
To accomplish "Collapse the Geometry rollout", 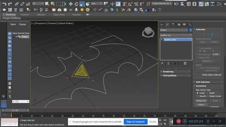I will point(208,86).
